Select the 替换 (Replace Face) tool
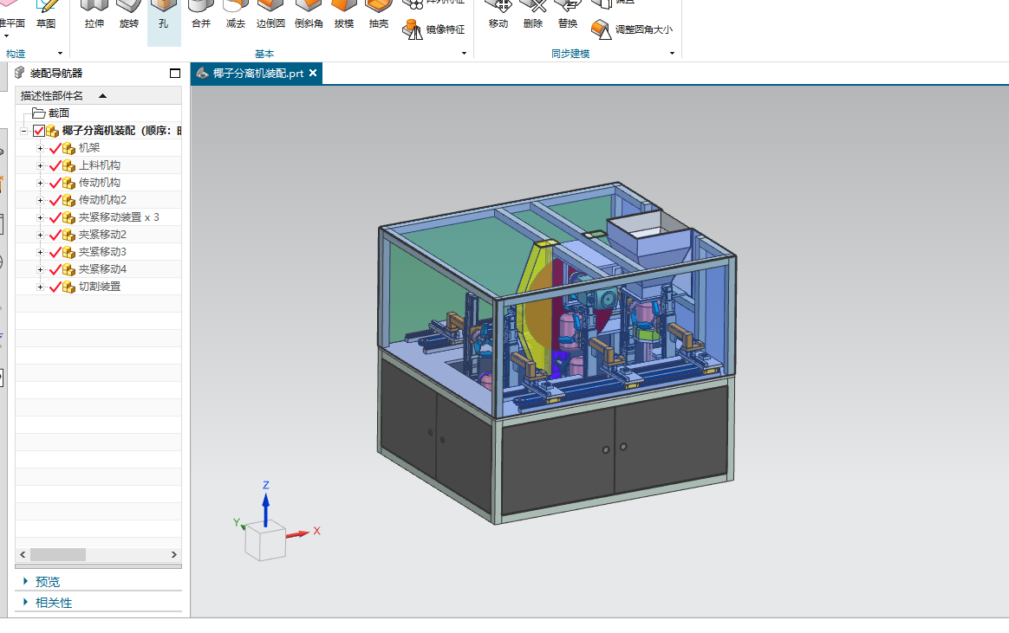Screen dimensions: 1009x633 tap(568, 16)
